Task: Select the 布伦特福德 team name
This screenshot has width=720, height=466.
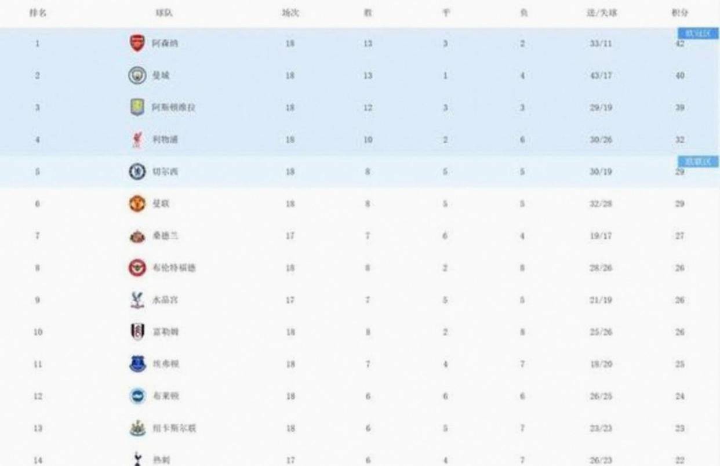Action: click(x=174, y=268)
